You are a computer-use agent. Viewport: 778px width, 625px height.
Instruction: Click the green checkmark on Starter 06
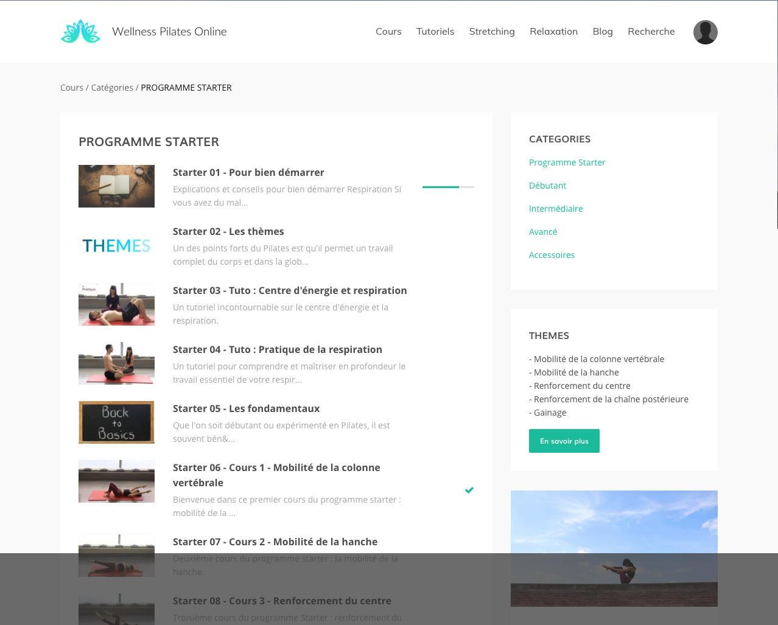pyautogui.click(x=469, y=490)
